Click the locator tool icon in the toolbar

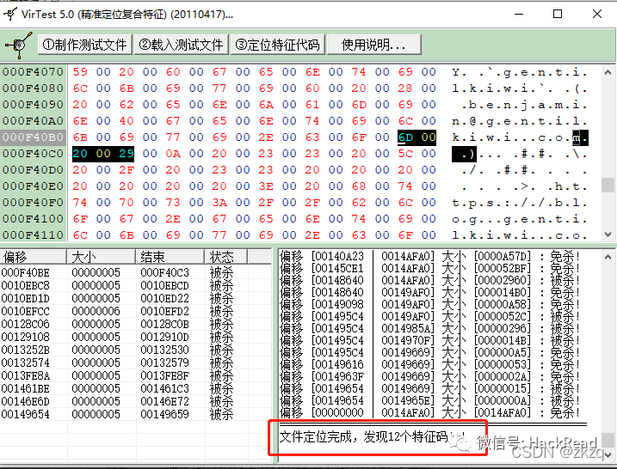(18, 45)
